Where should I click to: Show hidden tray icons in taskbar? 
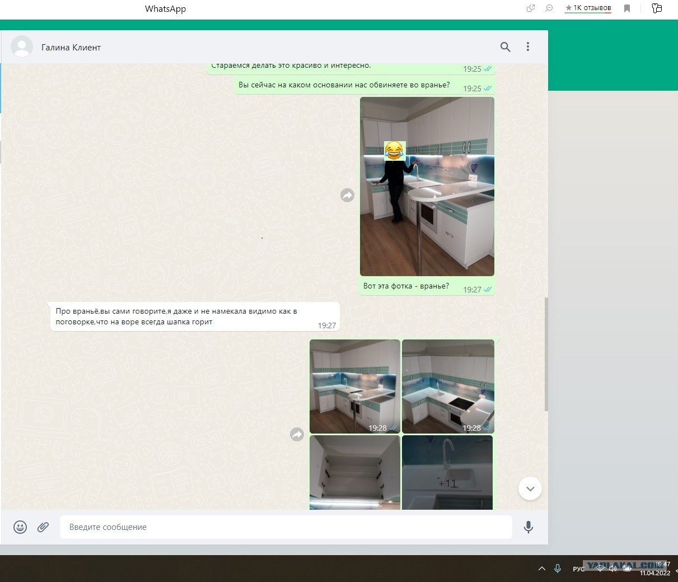[x=541, y=569]
